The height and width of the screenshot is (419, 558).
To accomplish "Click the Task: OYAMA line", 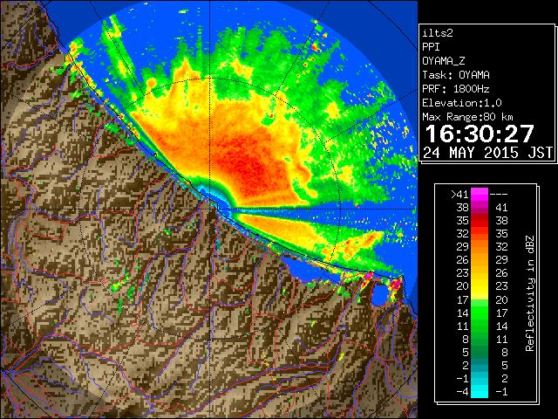I will (x=456, y=75).
